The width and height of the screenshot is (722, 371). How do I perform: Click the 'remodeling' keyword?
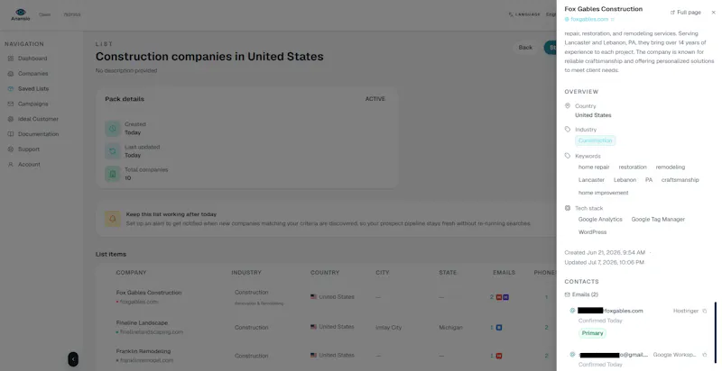tap(670, 167)
